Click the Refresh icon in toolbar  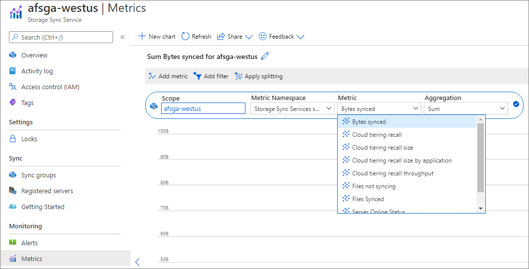coord(185,36)
